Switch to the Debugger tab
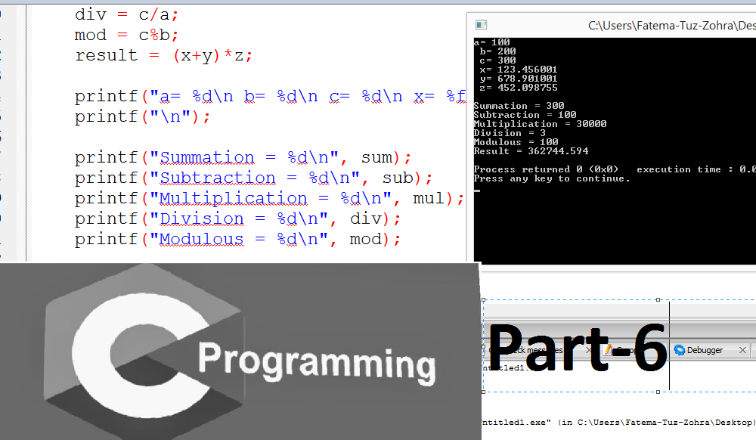 point(703,350)
